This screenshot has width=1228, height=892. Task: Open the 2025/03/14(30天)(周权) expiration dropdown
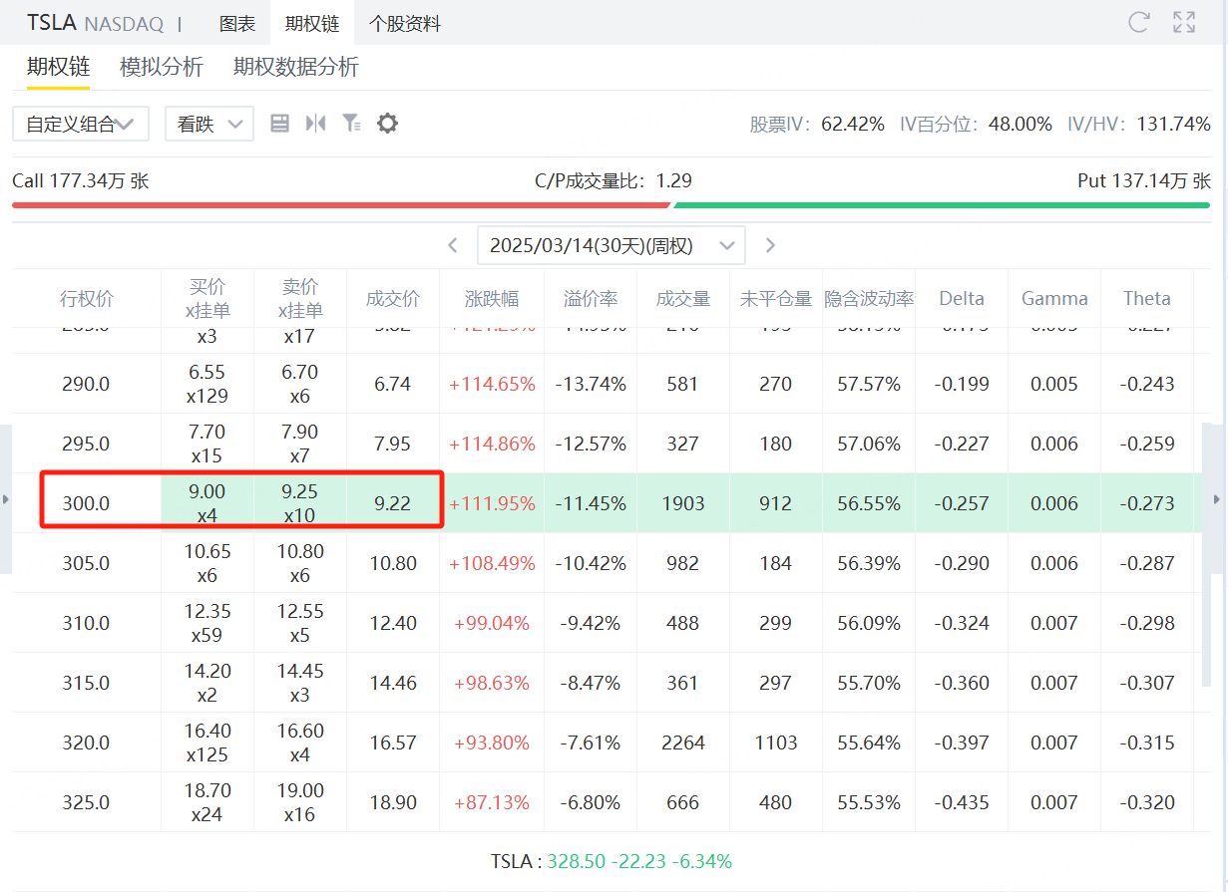coord(612,245)
